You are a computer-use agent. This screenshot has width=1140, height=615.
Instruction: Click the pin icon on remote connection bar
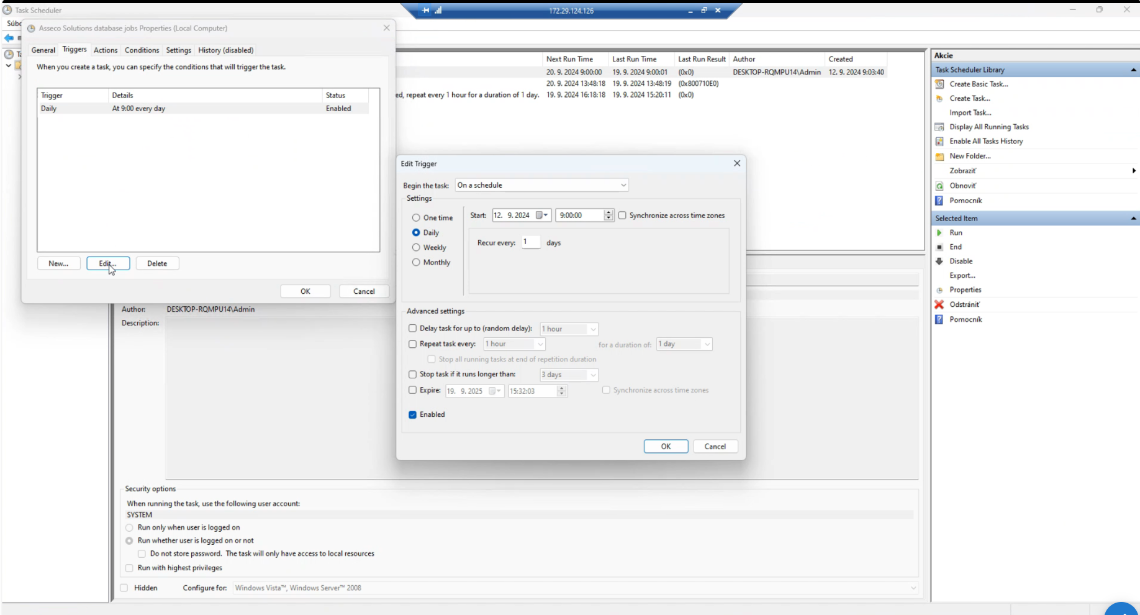tap(425, 11)
